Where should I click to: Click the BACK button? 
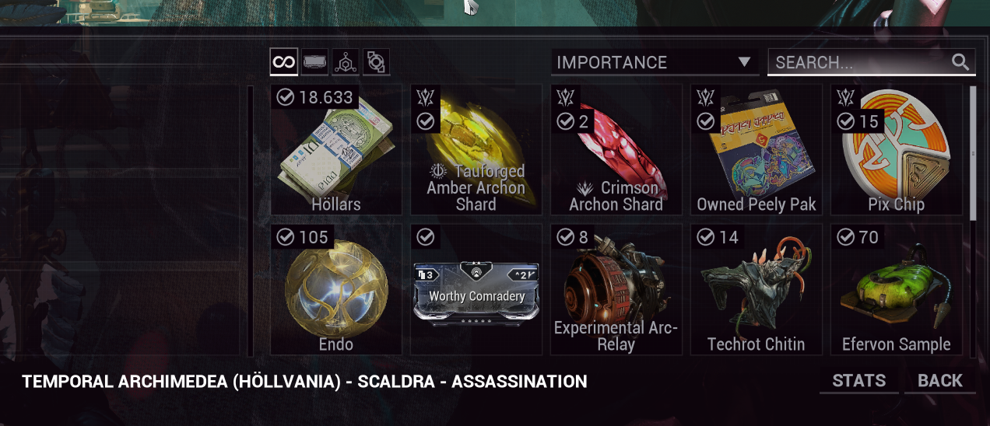tap(940, 381)
